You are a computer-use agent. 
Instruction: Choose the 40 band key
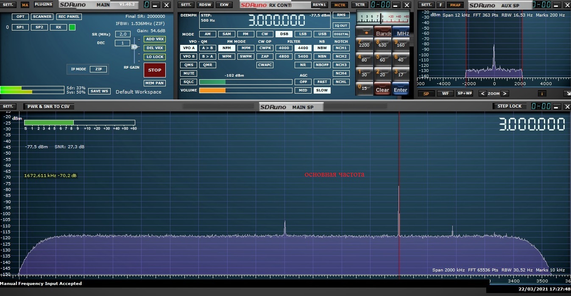pyautogui.click(x=401, y=60)
